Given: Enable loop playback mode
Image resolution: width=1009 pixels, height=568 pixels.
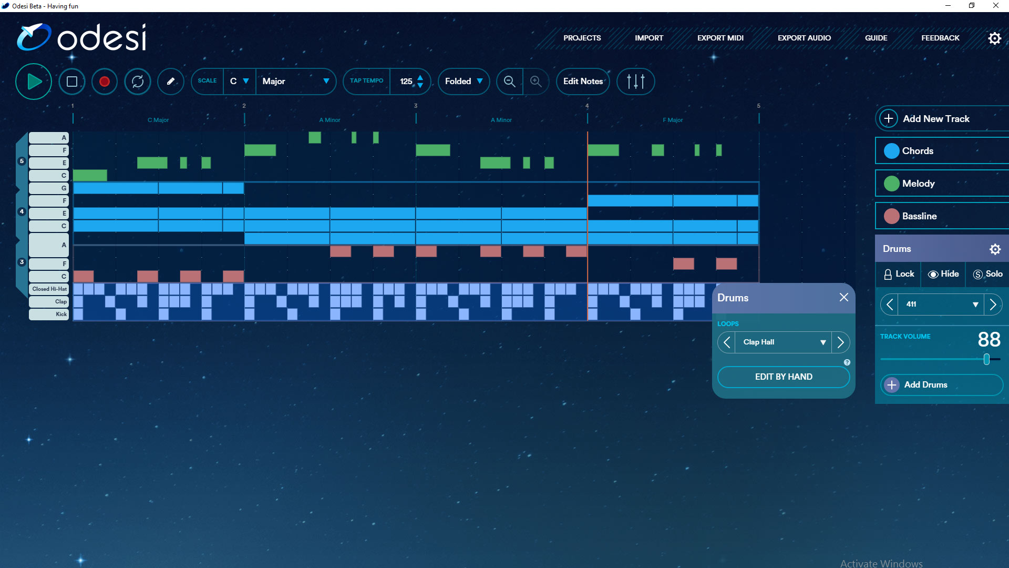Looking at the screenshot, I should tap(137, 82).
